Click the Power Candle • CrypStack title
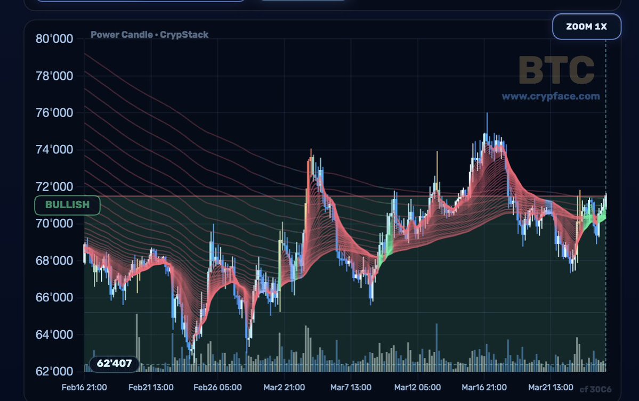Viewport: 639px width, 401px height. (149, 35)
